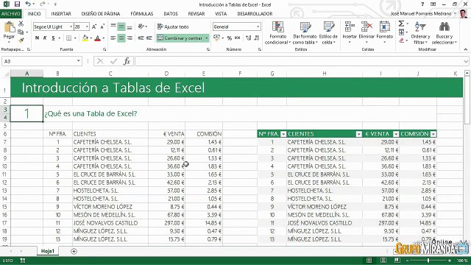Open the Name Box A3 dropdown
Screen dimensions: 471x265
[79, 61]
